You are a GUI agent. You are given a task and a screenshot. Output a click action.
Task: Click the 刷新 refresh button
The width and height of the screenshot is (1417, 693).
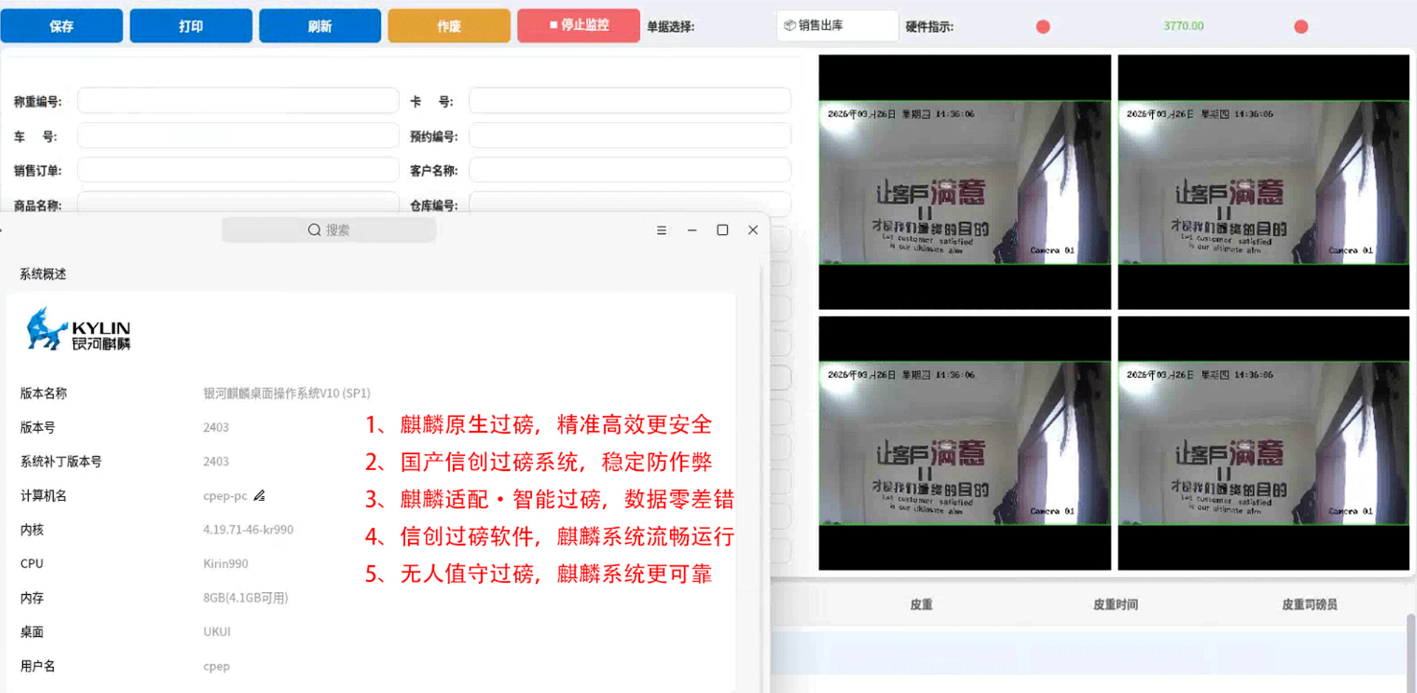(x=320, y=26)
